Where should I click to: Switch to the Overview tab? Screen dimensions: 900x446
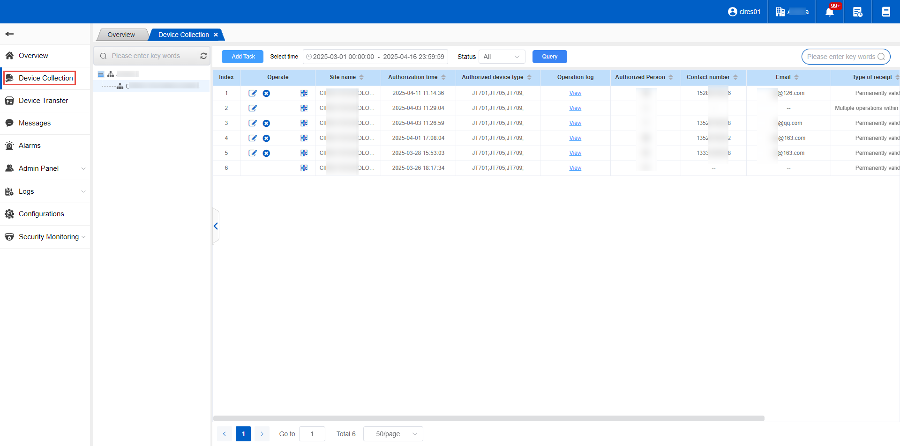coord(121,35)
